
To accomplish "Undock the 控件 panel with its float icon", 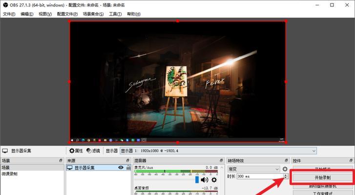I will (x=351, y=160).
